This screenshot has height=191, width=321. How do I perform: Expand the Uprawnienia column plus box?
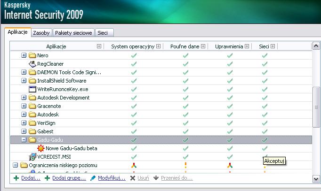click(247, 46)
